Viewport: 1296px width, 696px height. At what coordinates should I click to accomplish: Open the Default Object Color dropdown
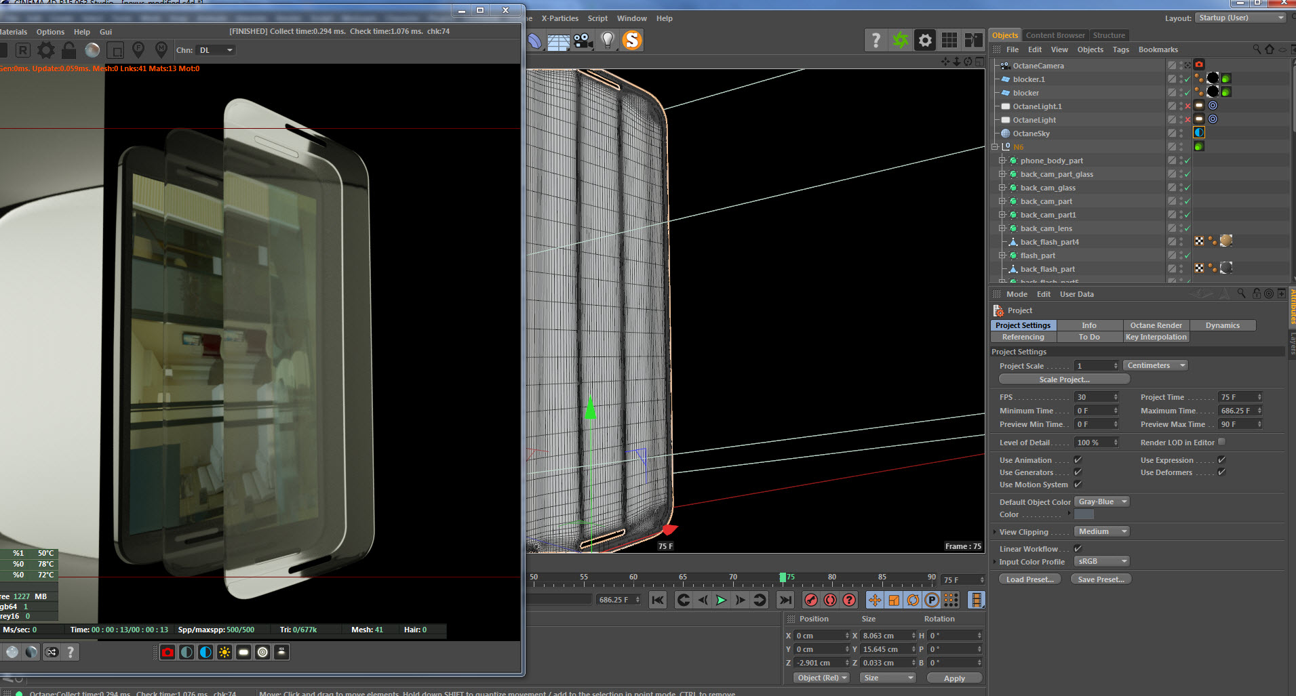coord(1102,502)
